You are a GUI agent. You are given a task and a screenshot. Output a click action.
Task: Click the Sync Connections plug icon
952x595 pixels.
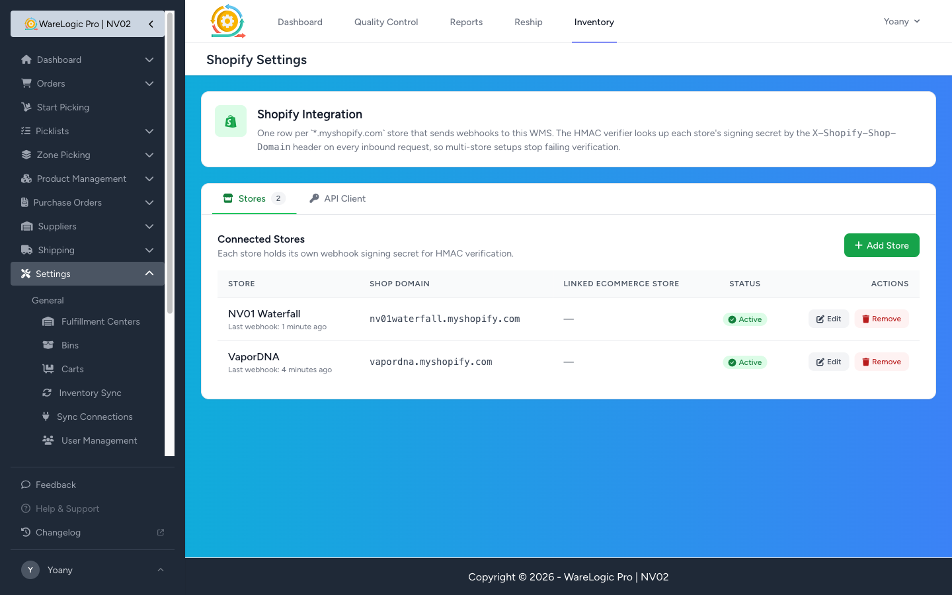tap(46, 416)
